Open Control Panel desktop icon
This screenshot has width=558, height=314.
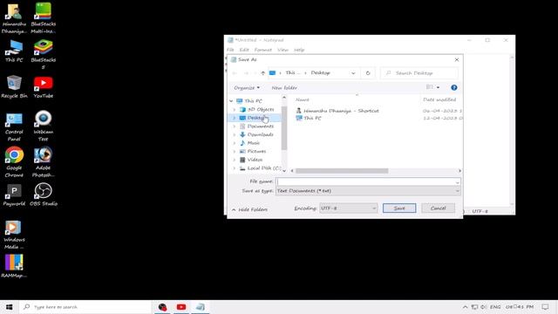point(14,126)
